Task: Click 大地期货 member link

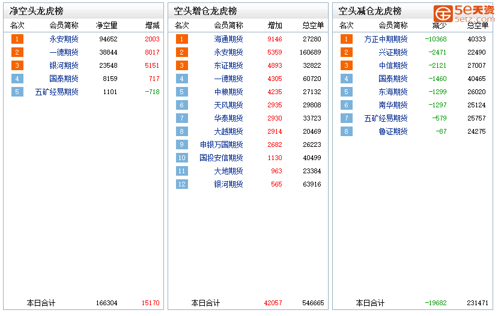Action: [228, 171]
